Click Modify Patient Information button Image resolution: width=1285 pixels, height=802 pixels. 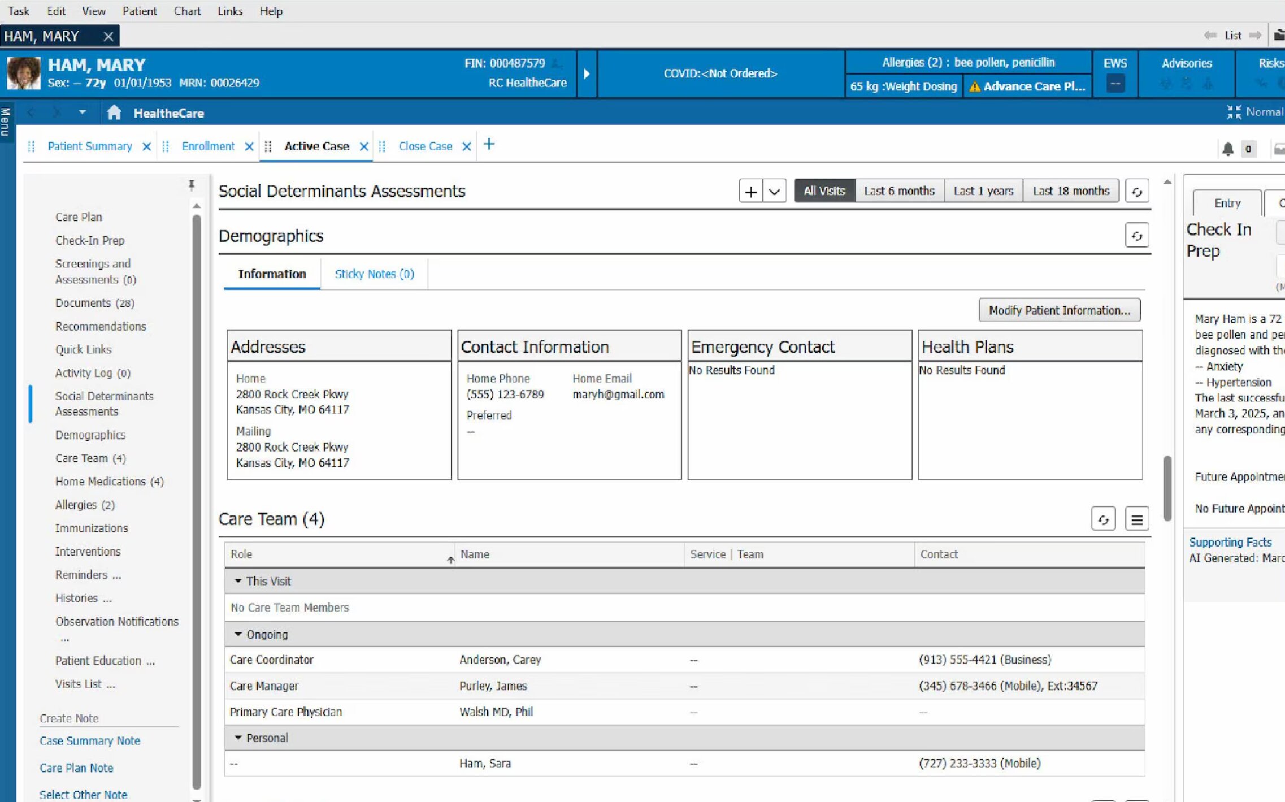tap(1059, 310)
